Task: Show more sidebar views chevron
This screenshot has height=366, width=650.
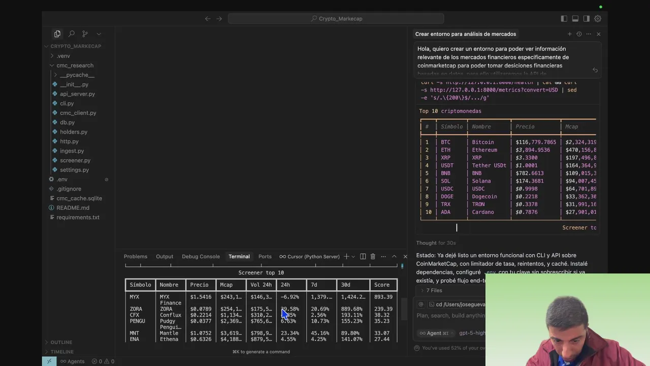Action: (99, 34)
